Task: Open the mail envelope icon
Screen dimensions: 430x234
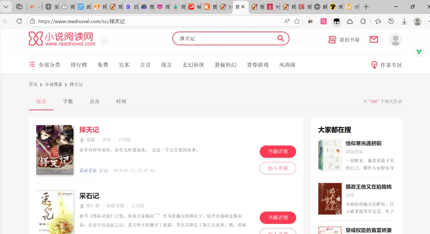Action: click(373, 39)
